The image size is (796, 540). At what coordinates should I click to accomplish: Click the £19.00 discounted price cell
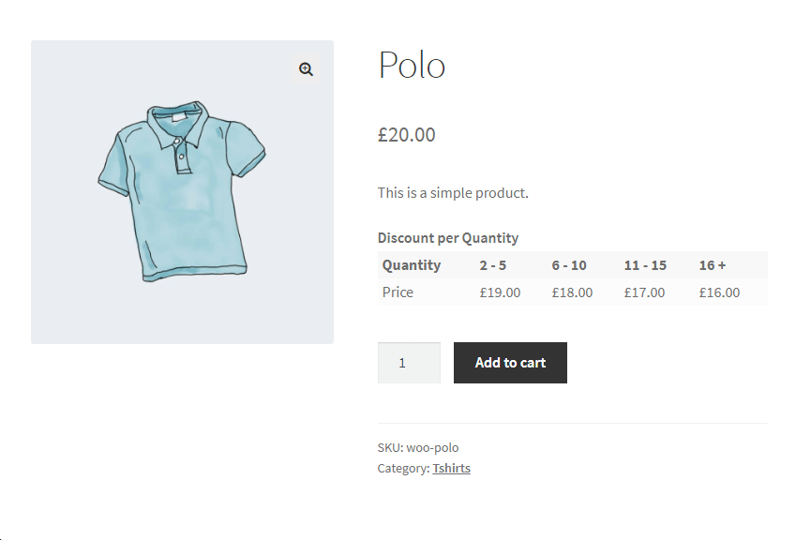tap(500, 292)
